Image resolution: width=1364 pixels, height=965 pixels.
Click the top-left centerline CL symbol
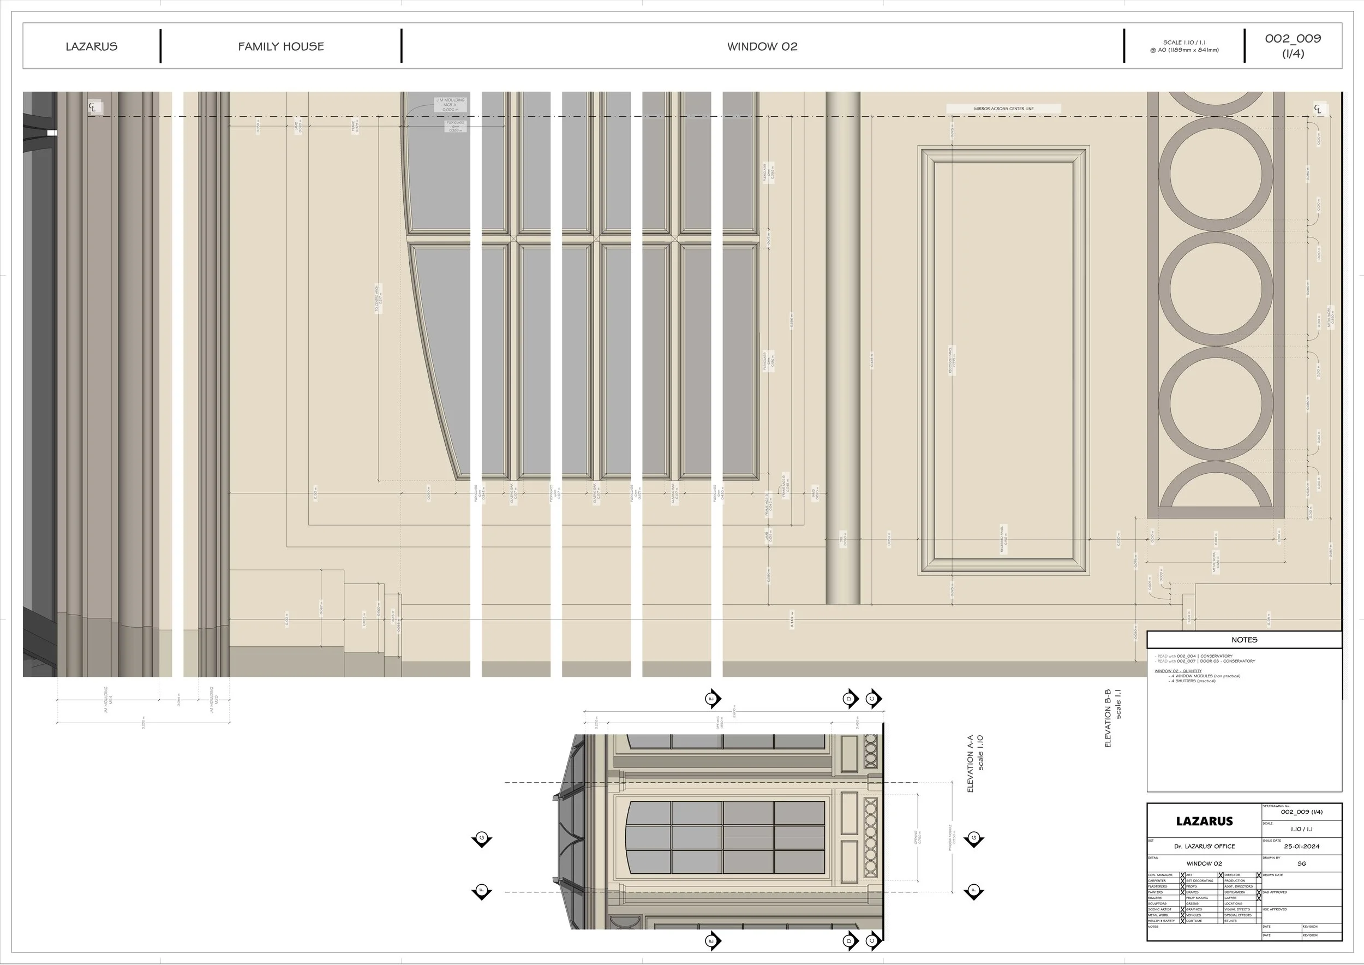94,108
